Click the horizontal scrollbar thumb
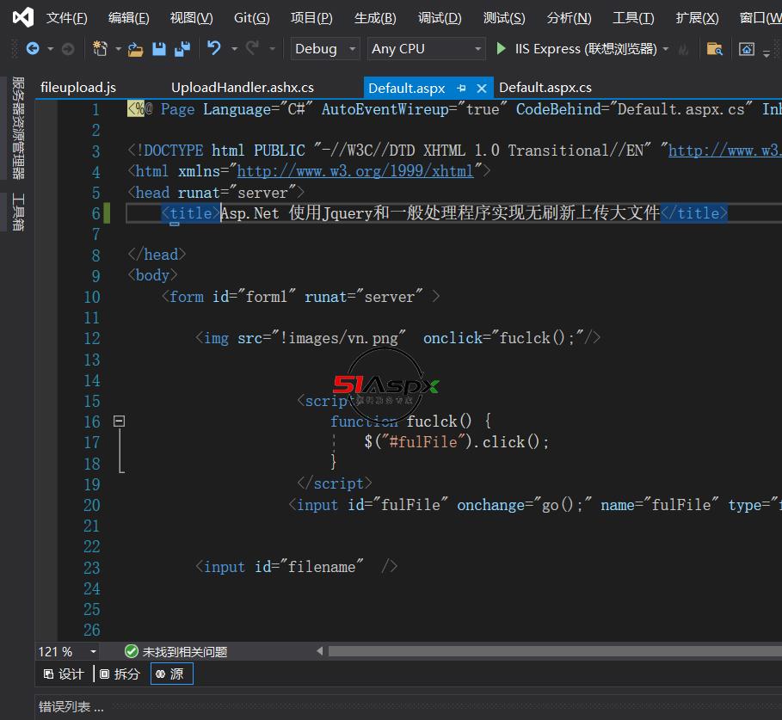The height and width of the screenshot is (720, 782). coord(555,651)
